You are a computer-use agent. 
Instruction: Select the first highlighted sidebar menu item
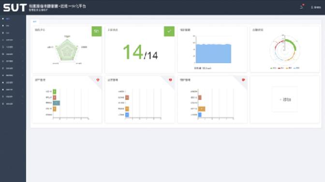(x=13, y=19)
